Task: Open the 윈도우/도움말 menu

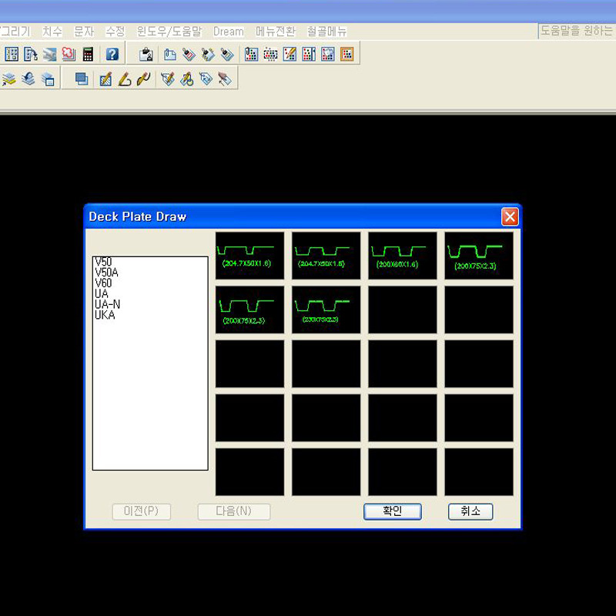Action: [x=169, y=32]
